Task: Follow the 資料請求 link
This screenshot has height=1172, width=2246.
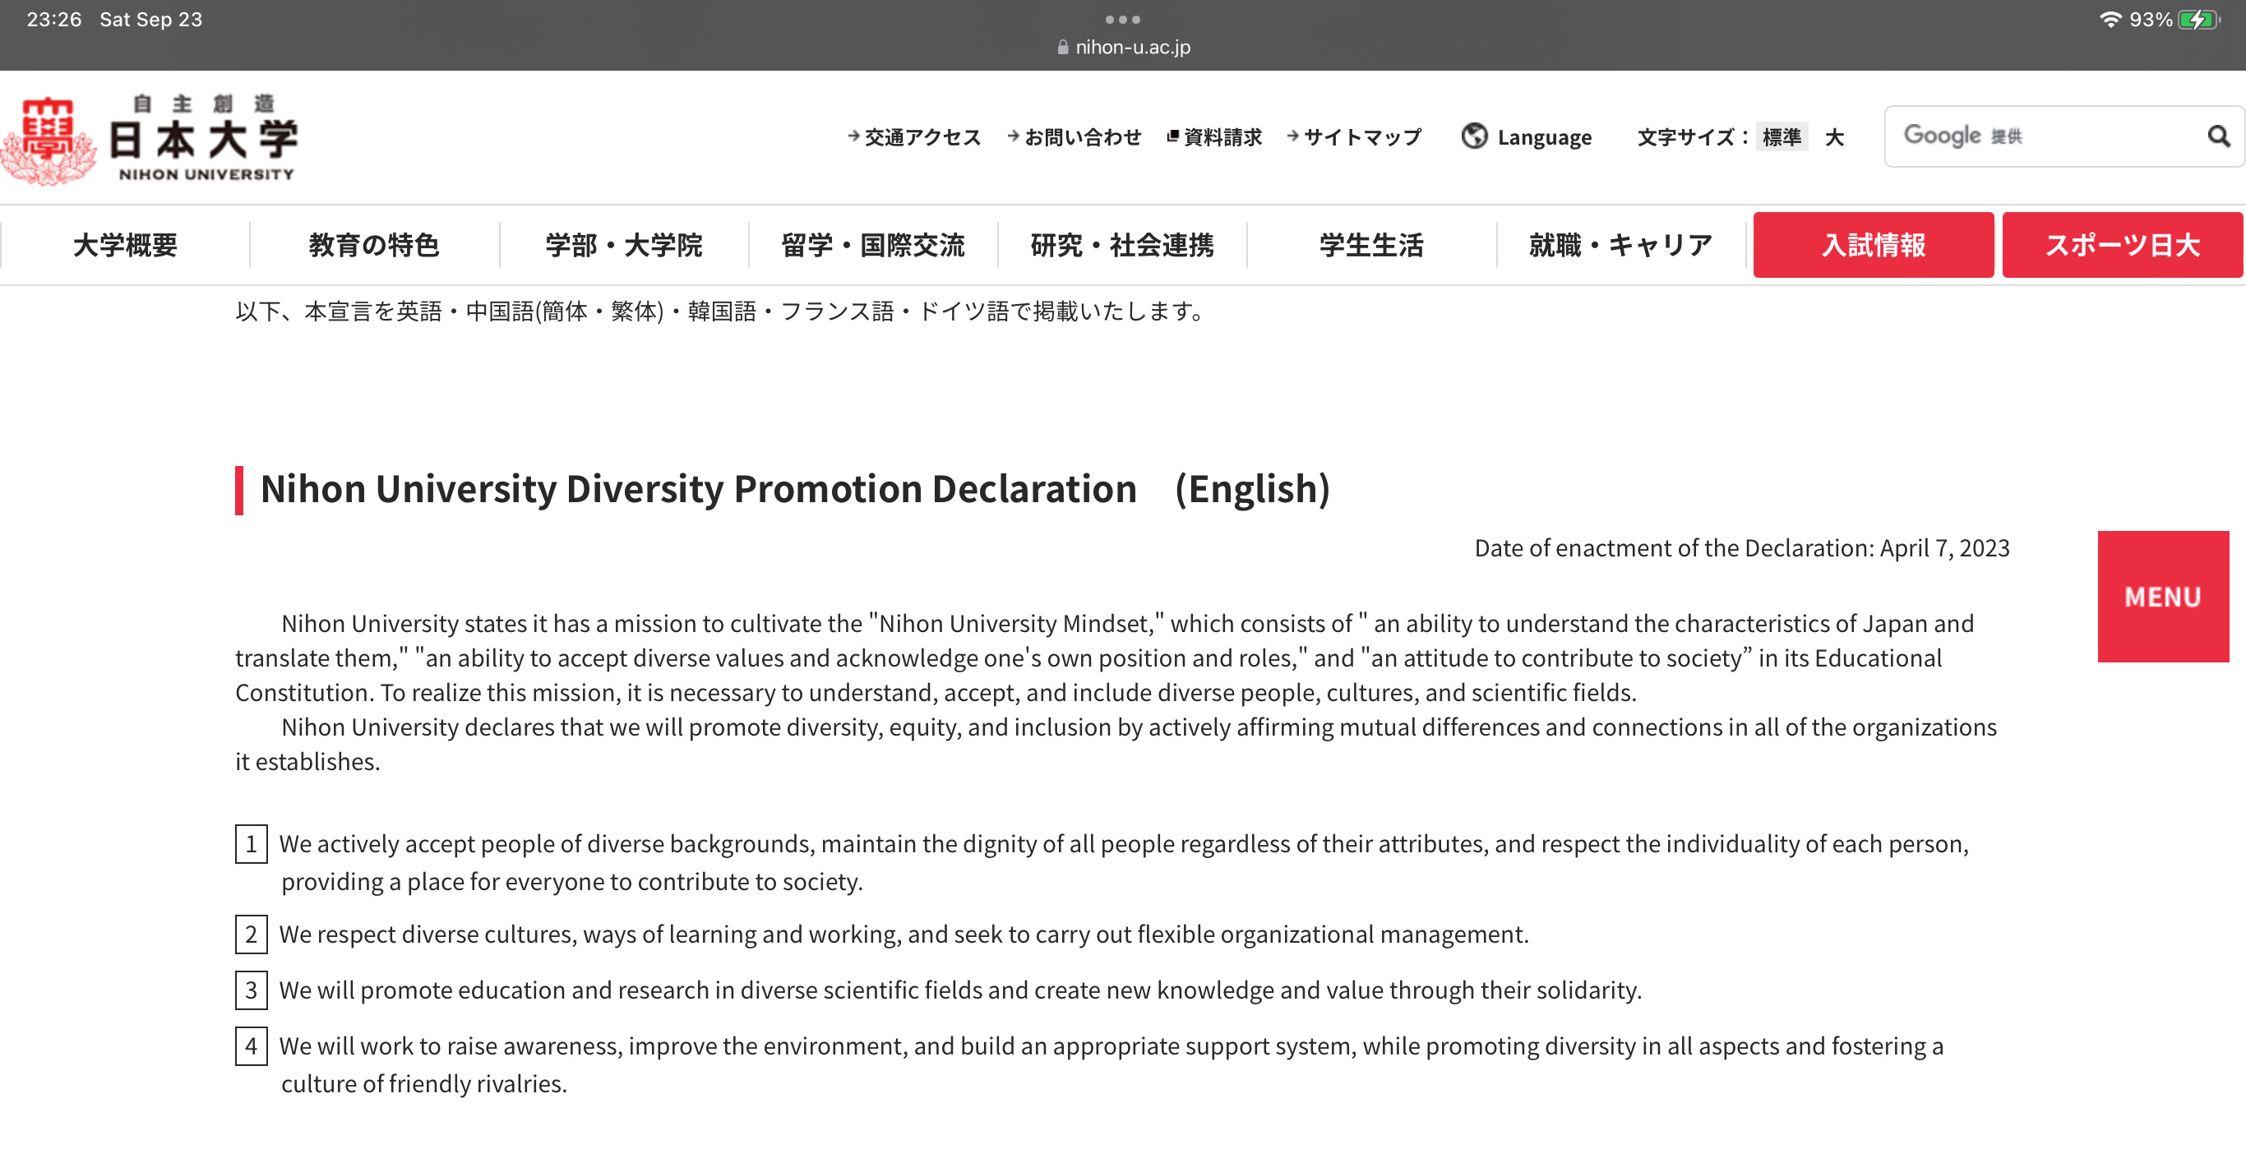Action: point(1214,136)
